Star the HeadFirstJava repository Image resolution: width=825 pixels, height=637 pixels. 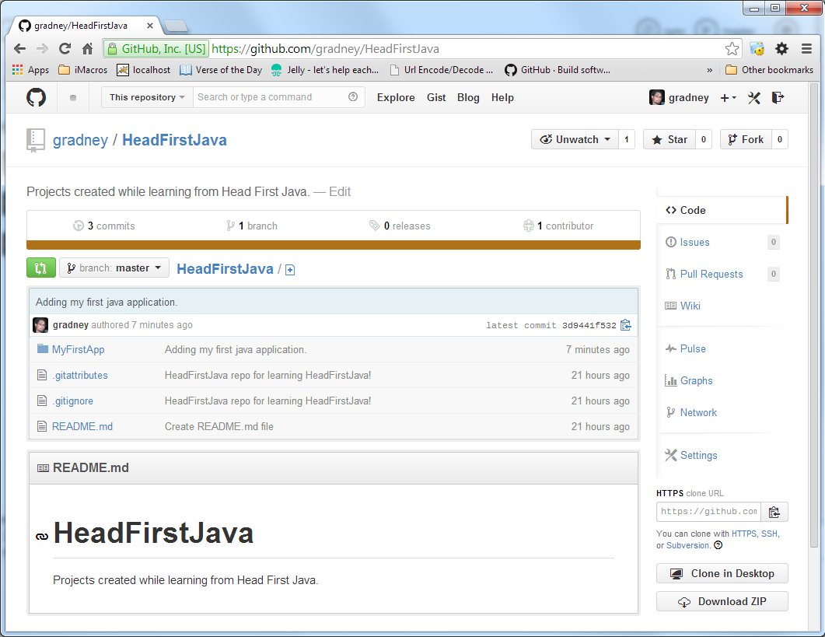pos(670,139)
